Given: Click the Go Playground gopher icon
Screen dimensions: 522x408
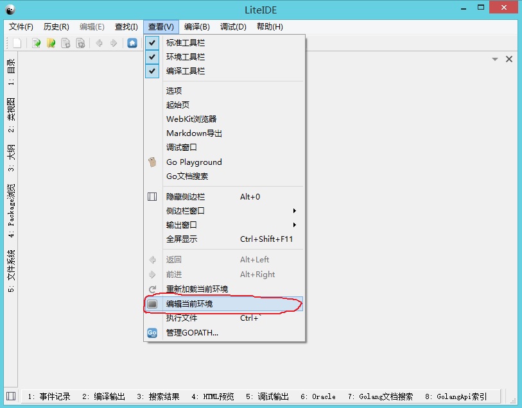Looking at the screenshot, I should (152, 162).
